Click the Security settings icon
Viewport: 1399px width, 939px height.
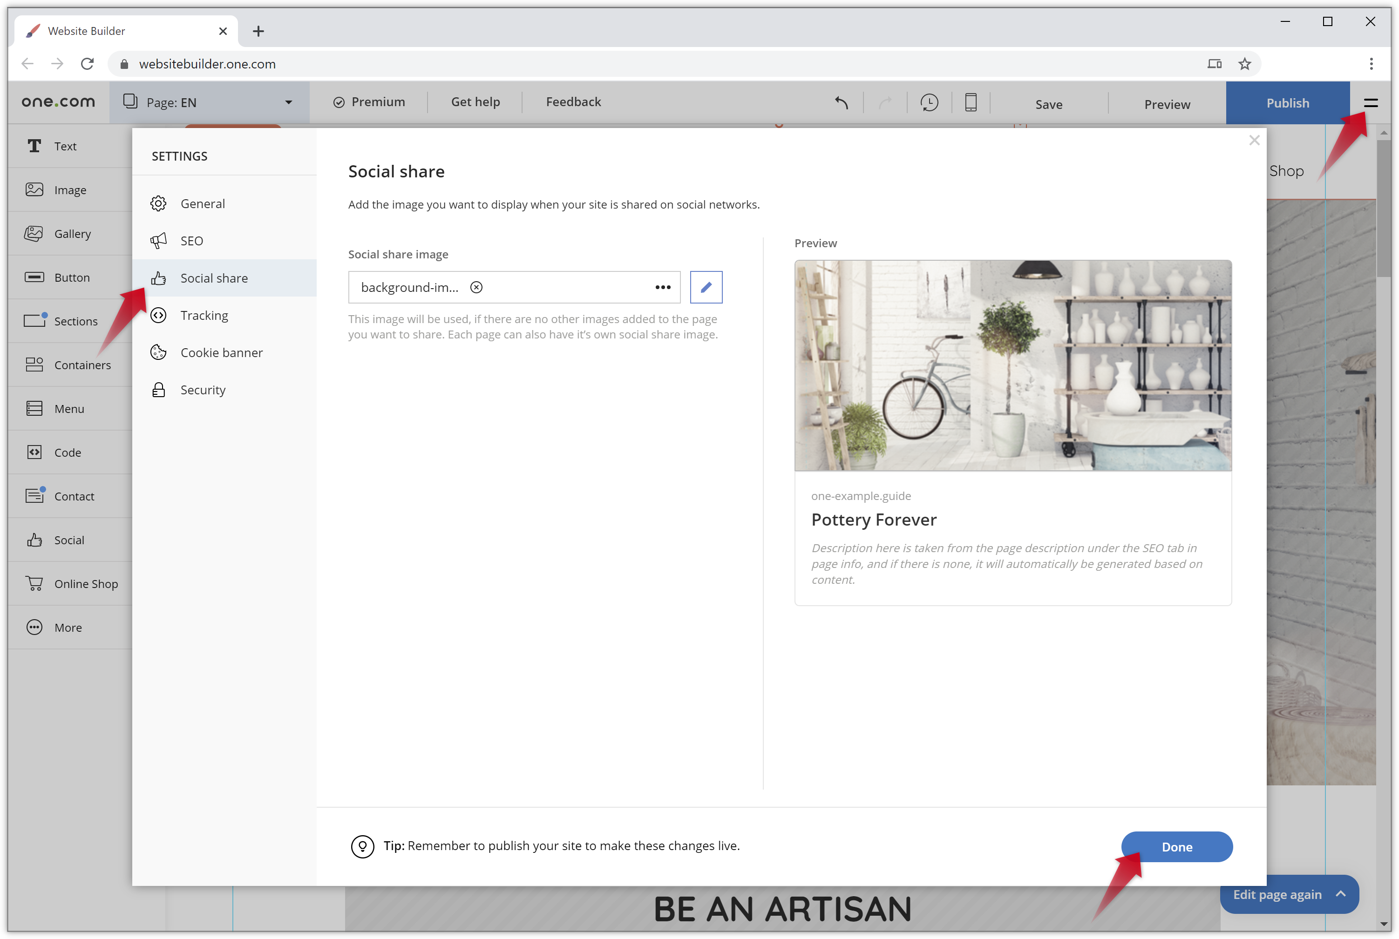pos(159,389)
